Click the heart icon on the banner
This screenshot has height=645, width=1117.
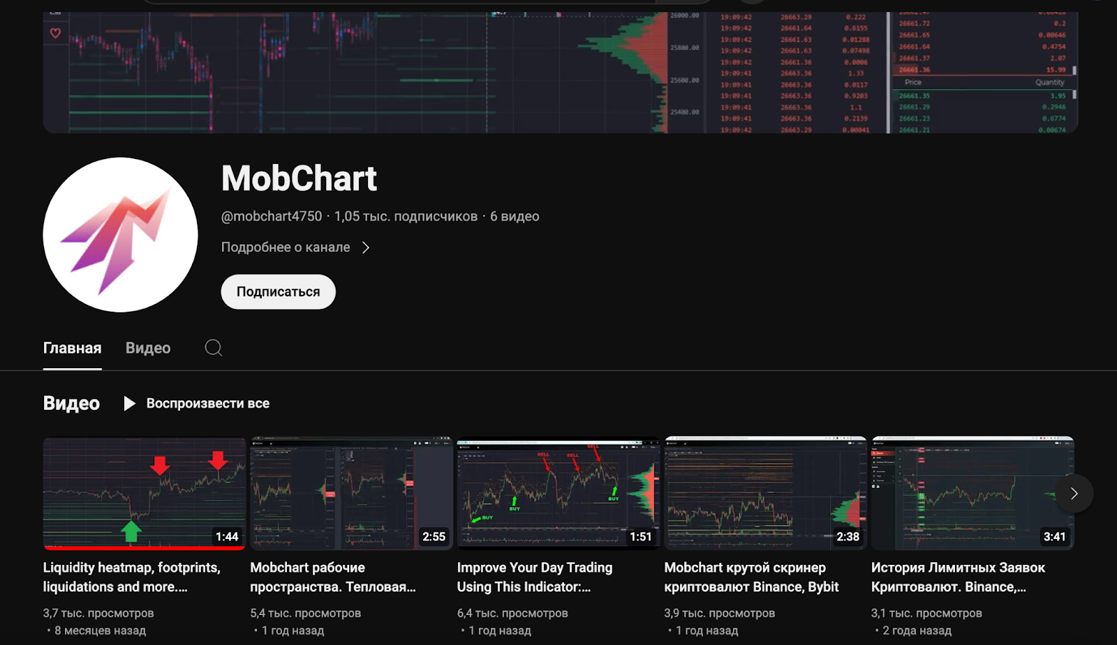point(55,33)
